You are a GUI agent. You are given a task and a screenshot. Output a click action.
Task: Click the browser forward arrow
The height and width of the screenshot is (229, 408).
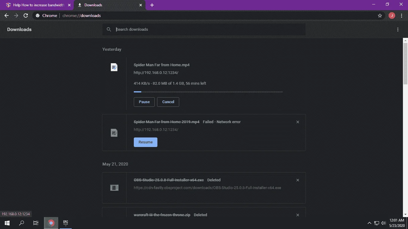pyautogui.click(x=16, y=16)
